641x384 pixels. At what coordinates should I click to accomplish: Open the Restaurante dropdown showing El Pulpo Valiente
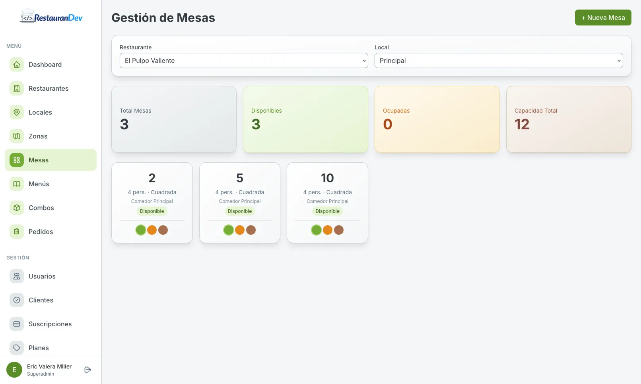[243, 60]
